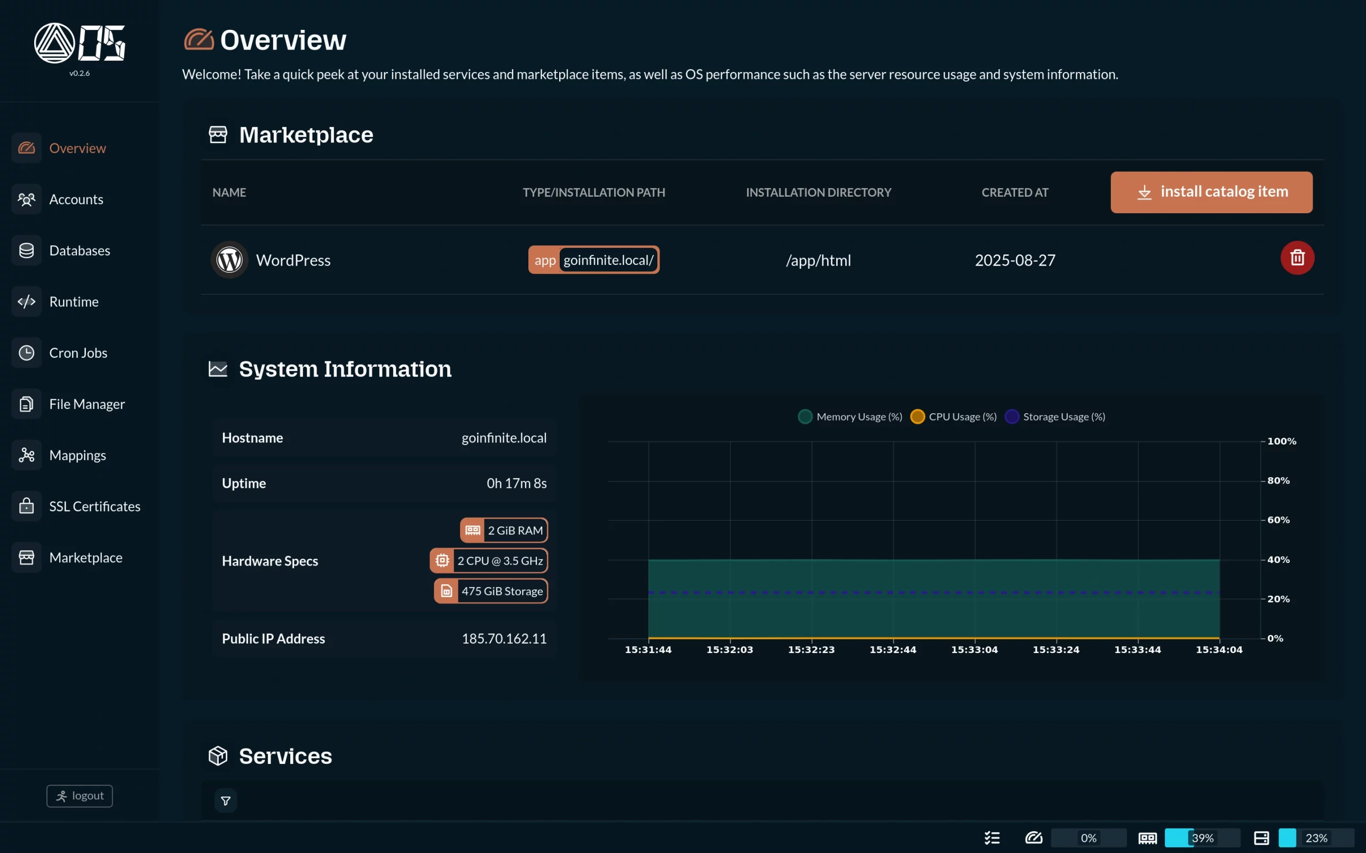Delete the WordPress marketplace item
1366x853 pixels.
pyautogui.click(x=1297, y=258)
